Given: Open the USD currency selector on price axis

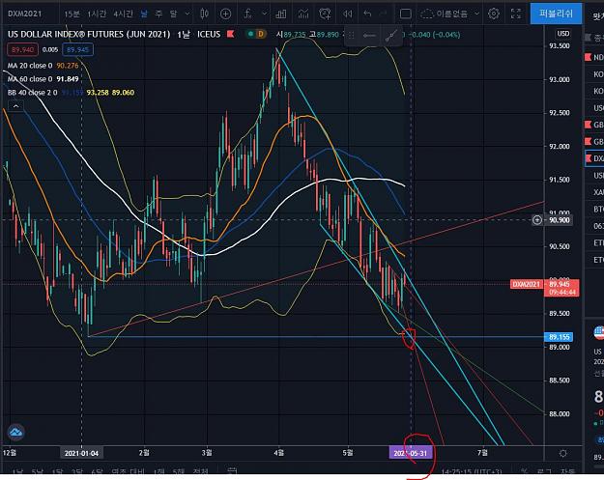Looking at the screenshot, I should tap(562, 34).
